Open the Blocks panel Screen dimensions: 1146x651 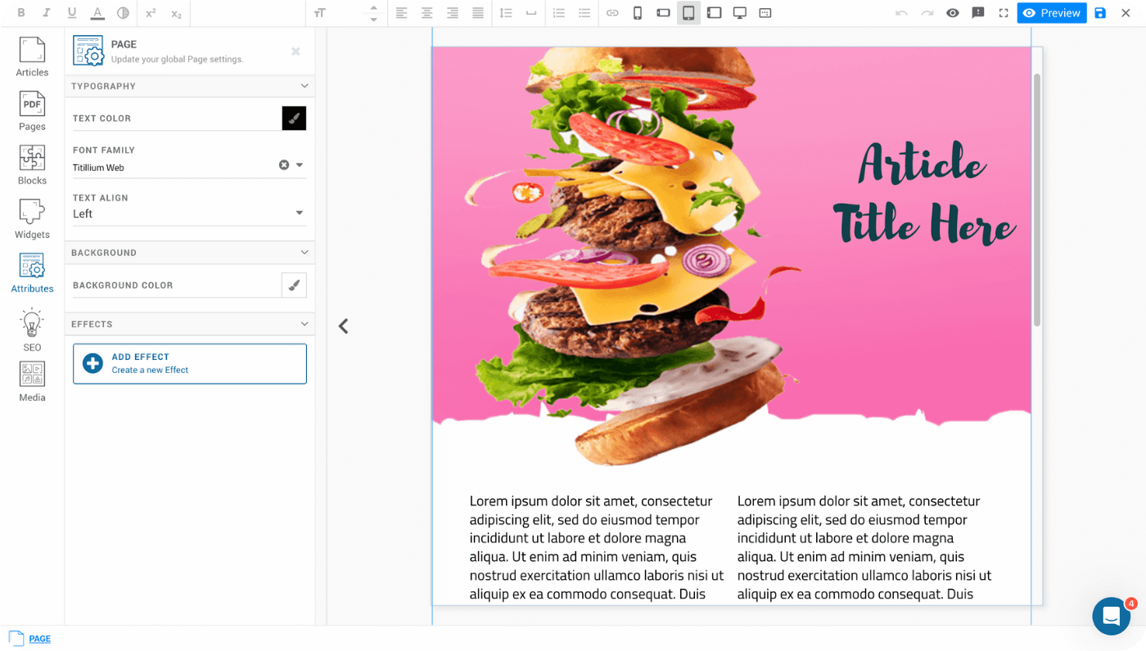(x=32, y=164)
